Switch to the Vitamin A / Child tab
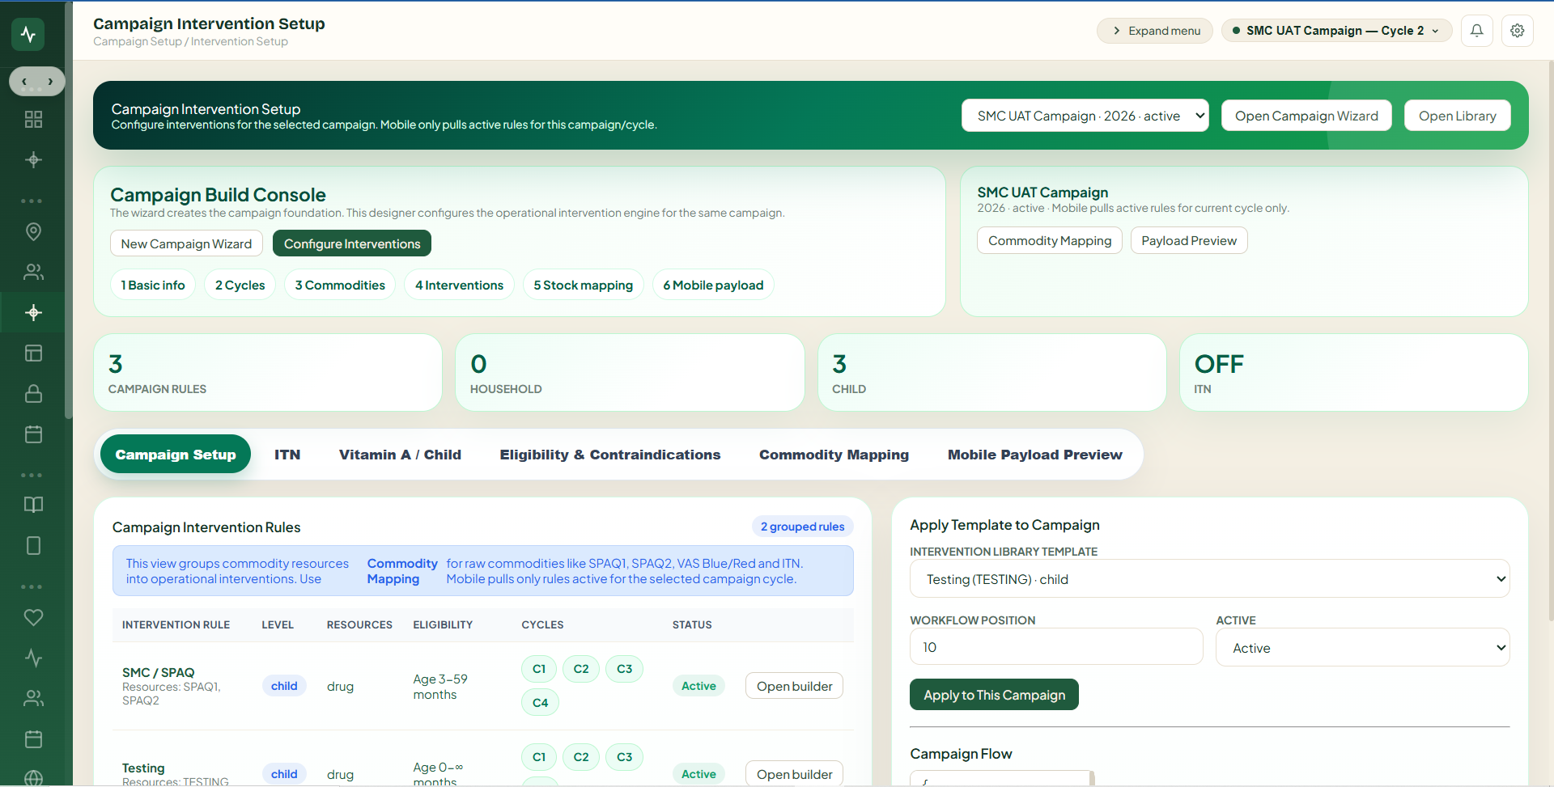Screen dimensions: 1554x787 [x=400, y=455]
